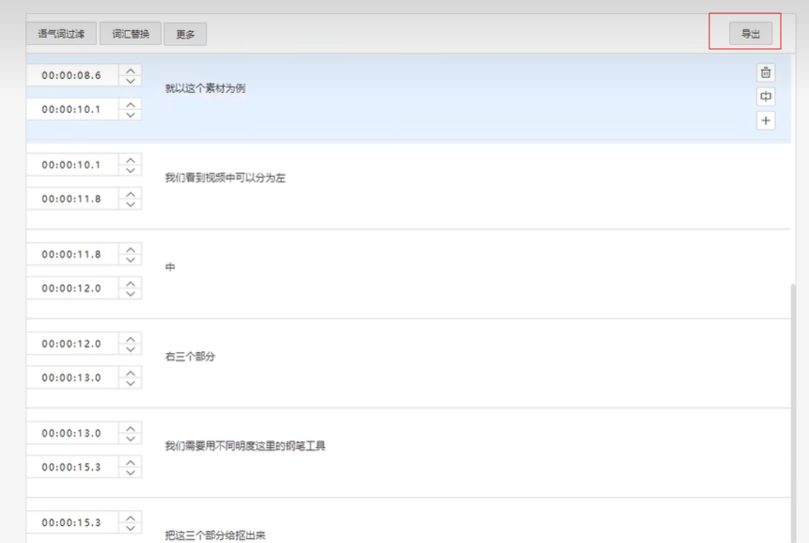
Task: Edit end time field of 就以这个素材为例 row
Action: click(x=72, y=109)
